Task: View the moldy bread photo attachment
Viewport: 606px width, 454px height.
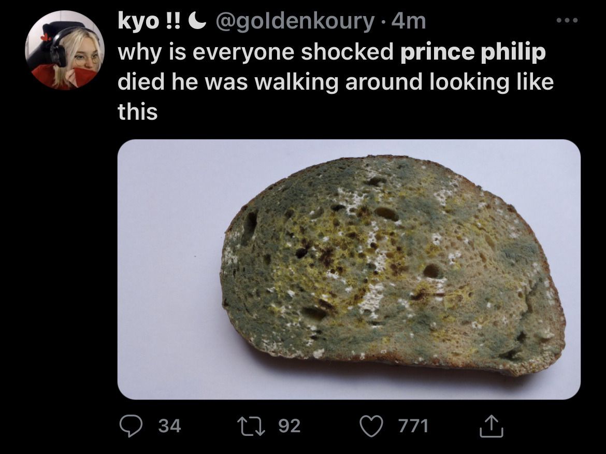Action: click(349, 269)
